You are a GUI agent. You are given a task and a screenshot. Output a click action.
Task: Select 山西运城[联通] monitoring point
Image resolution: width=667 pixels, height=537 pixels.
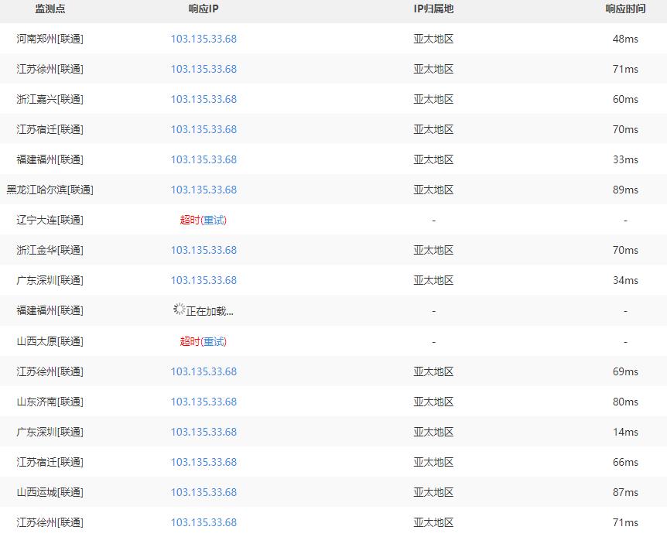tap(50, 492)
